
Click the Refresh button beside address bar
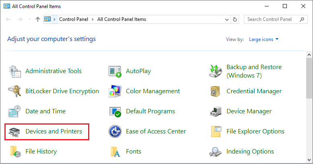235,19
